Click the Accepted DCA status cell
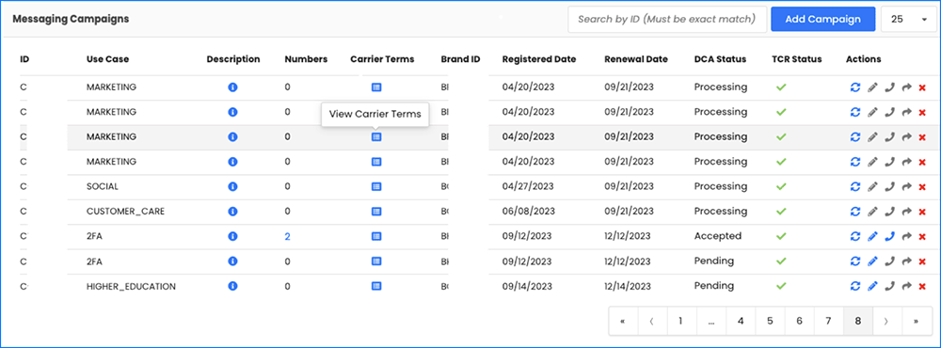This screenshot has width=941, height=348. (718, 236)
